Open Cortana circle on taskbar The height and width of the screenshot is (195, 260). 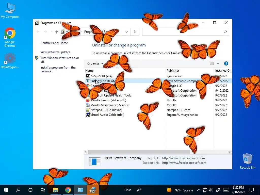point(30,190)
